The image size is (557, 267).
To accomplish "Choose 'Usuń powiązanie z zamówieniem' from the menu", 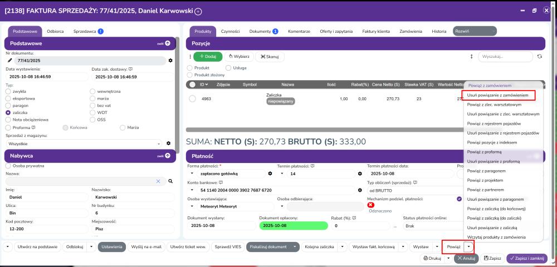I will point(498,95).
